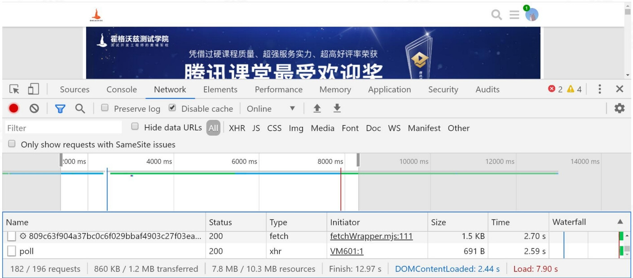The image size is (633, 278).
Task: Export HAR with the download arrow
Action: click(337, 108)
